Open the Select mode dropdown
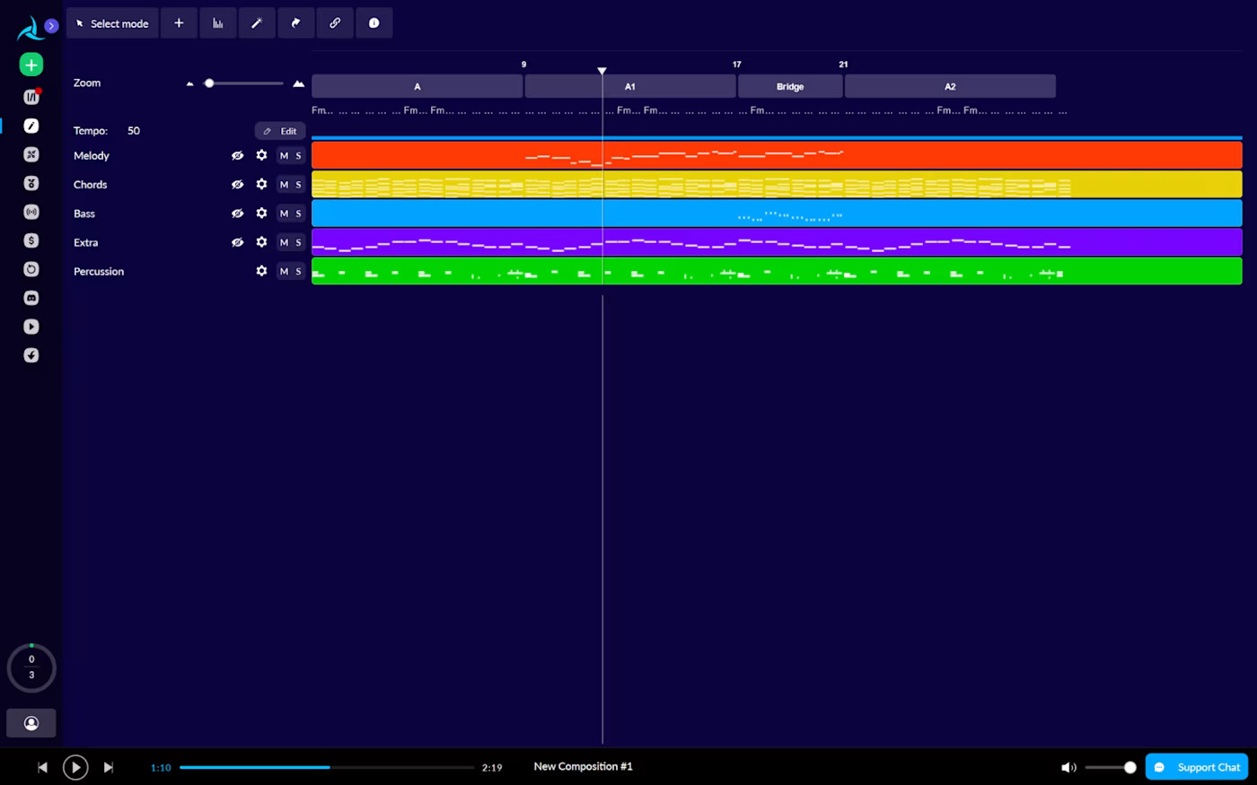Screen dimensions: 1257x785 point(112,23)
